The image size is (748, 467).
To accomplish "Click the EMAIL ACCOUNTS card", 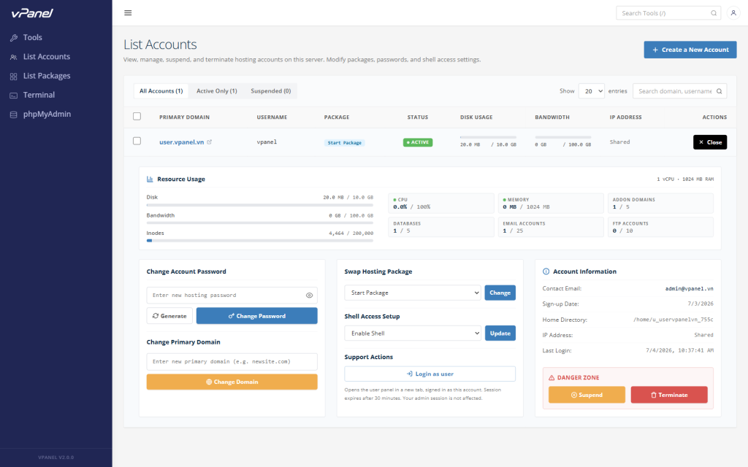I will 551,228.
